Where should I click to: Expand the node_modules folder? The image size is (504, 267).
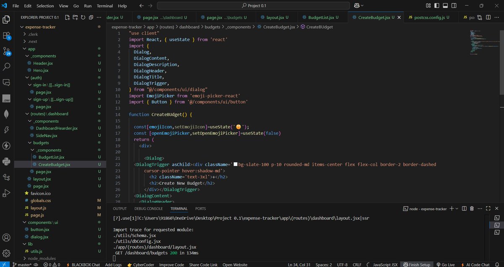click(25, 258)
